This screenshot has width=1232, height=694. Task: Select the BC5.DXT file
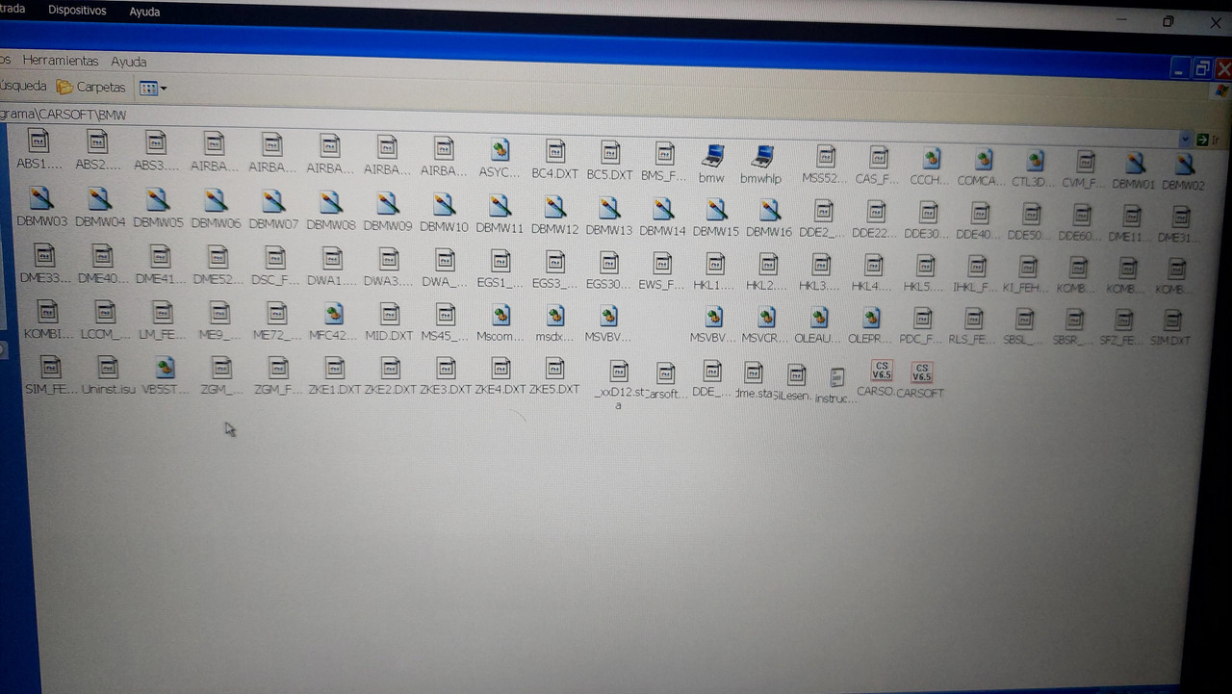[610, 152]
